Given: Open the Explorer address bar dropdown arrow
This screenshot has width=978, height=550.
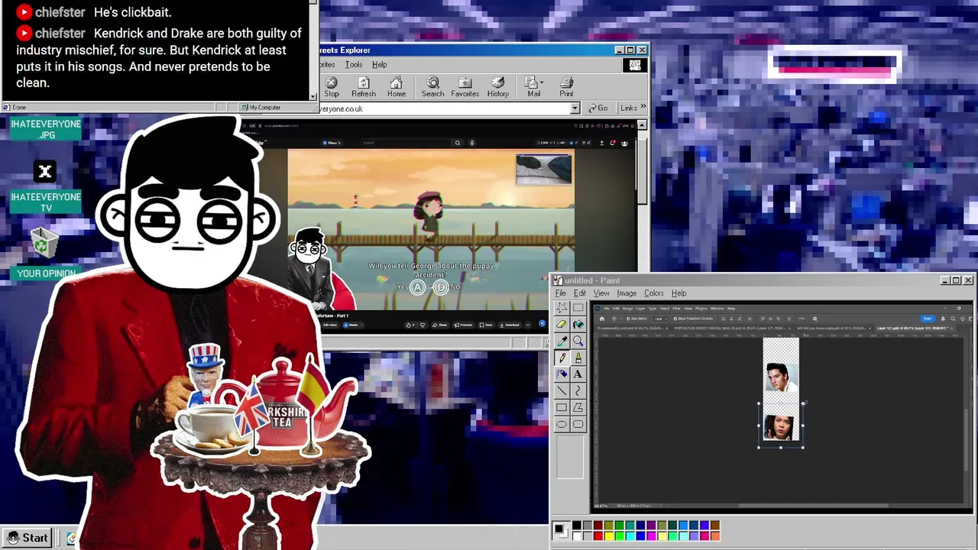Looking at the screenshot, I should point(575,108).
